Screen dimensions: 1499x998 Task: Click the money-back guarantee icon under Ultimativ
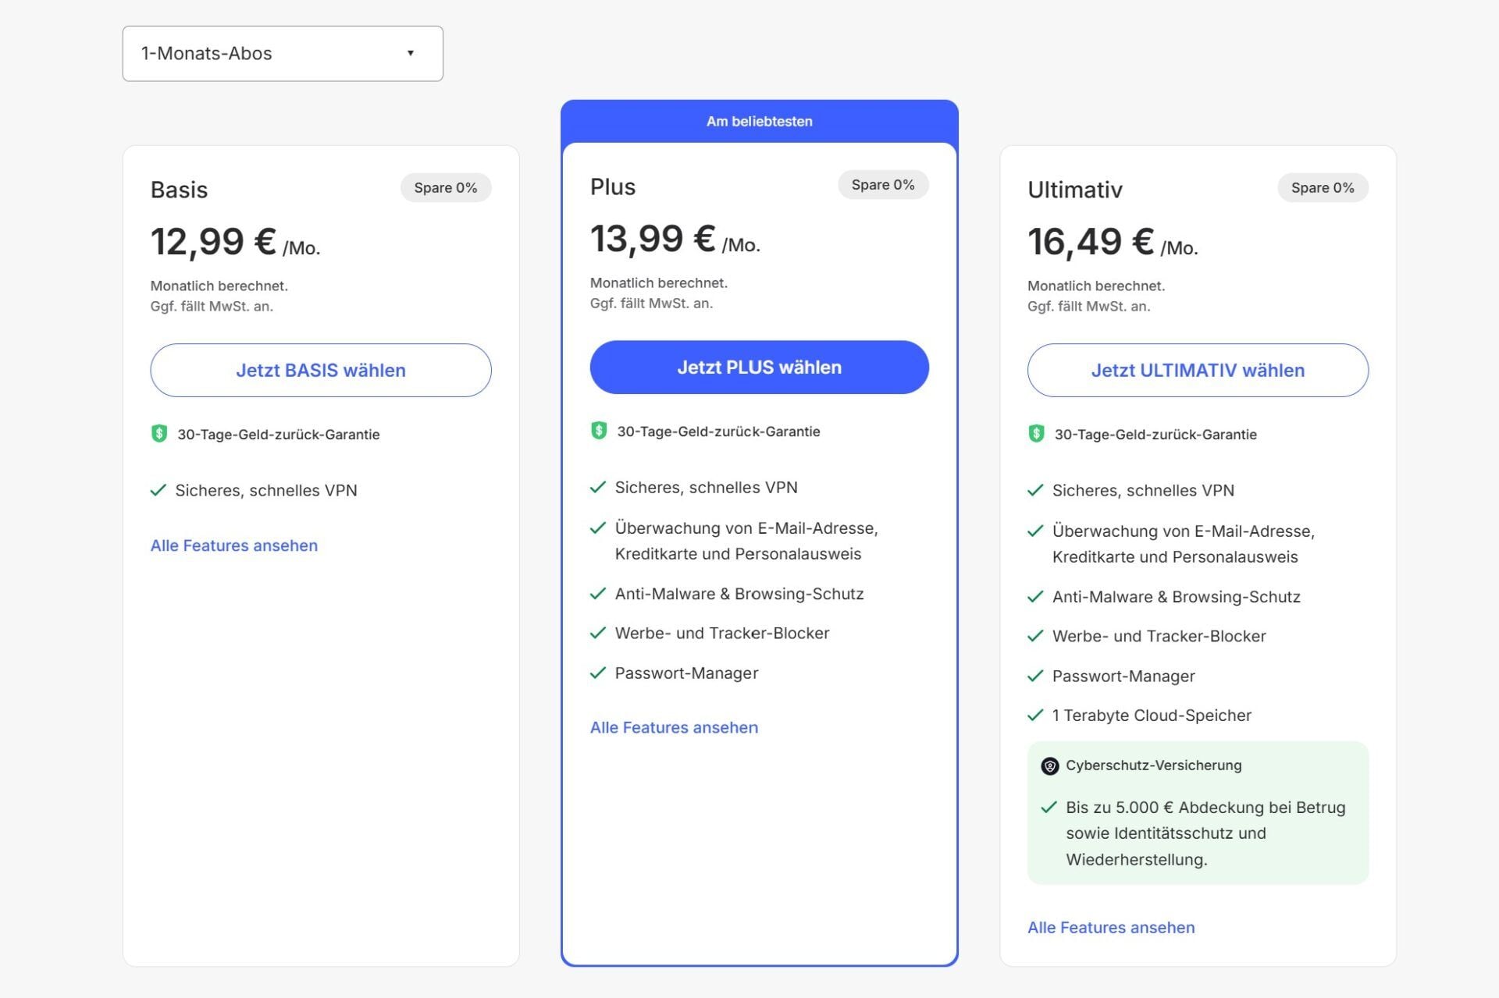point(1035,435)
